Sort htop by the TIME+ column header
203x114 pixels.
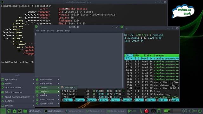tap(147, 56)
